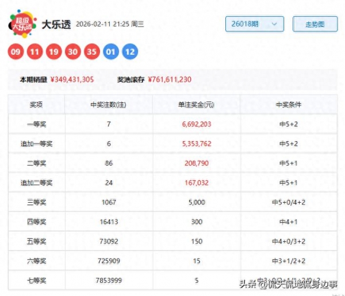Click blue ball number 01
The width and height of the screenshot is (345, 296).
(x=111, y=52)
